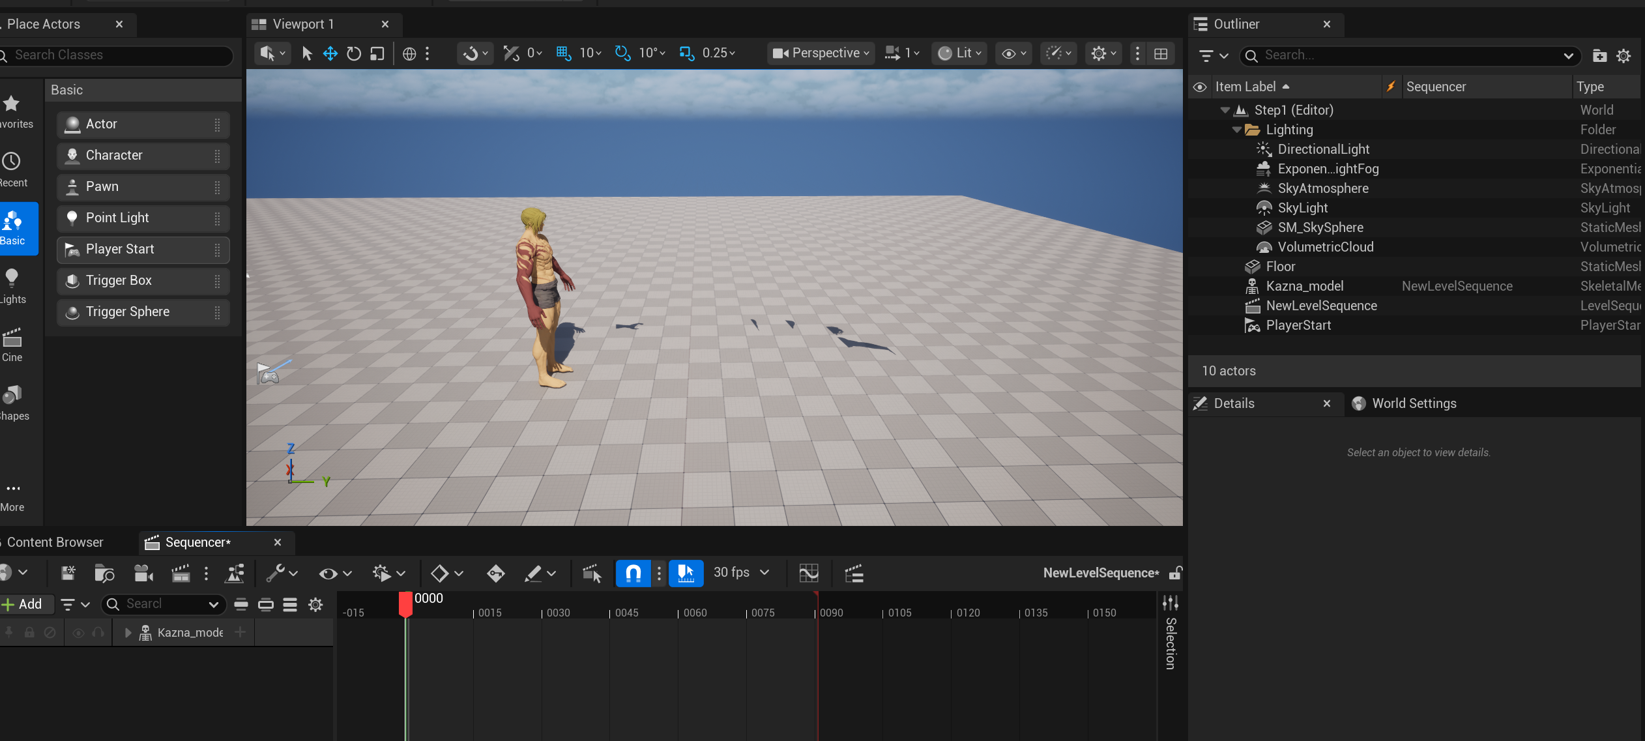The image size is (1645, 741).
Task: Toggle the Sequencer key snapping magnet
Action: (633, 573)
